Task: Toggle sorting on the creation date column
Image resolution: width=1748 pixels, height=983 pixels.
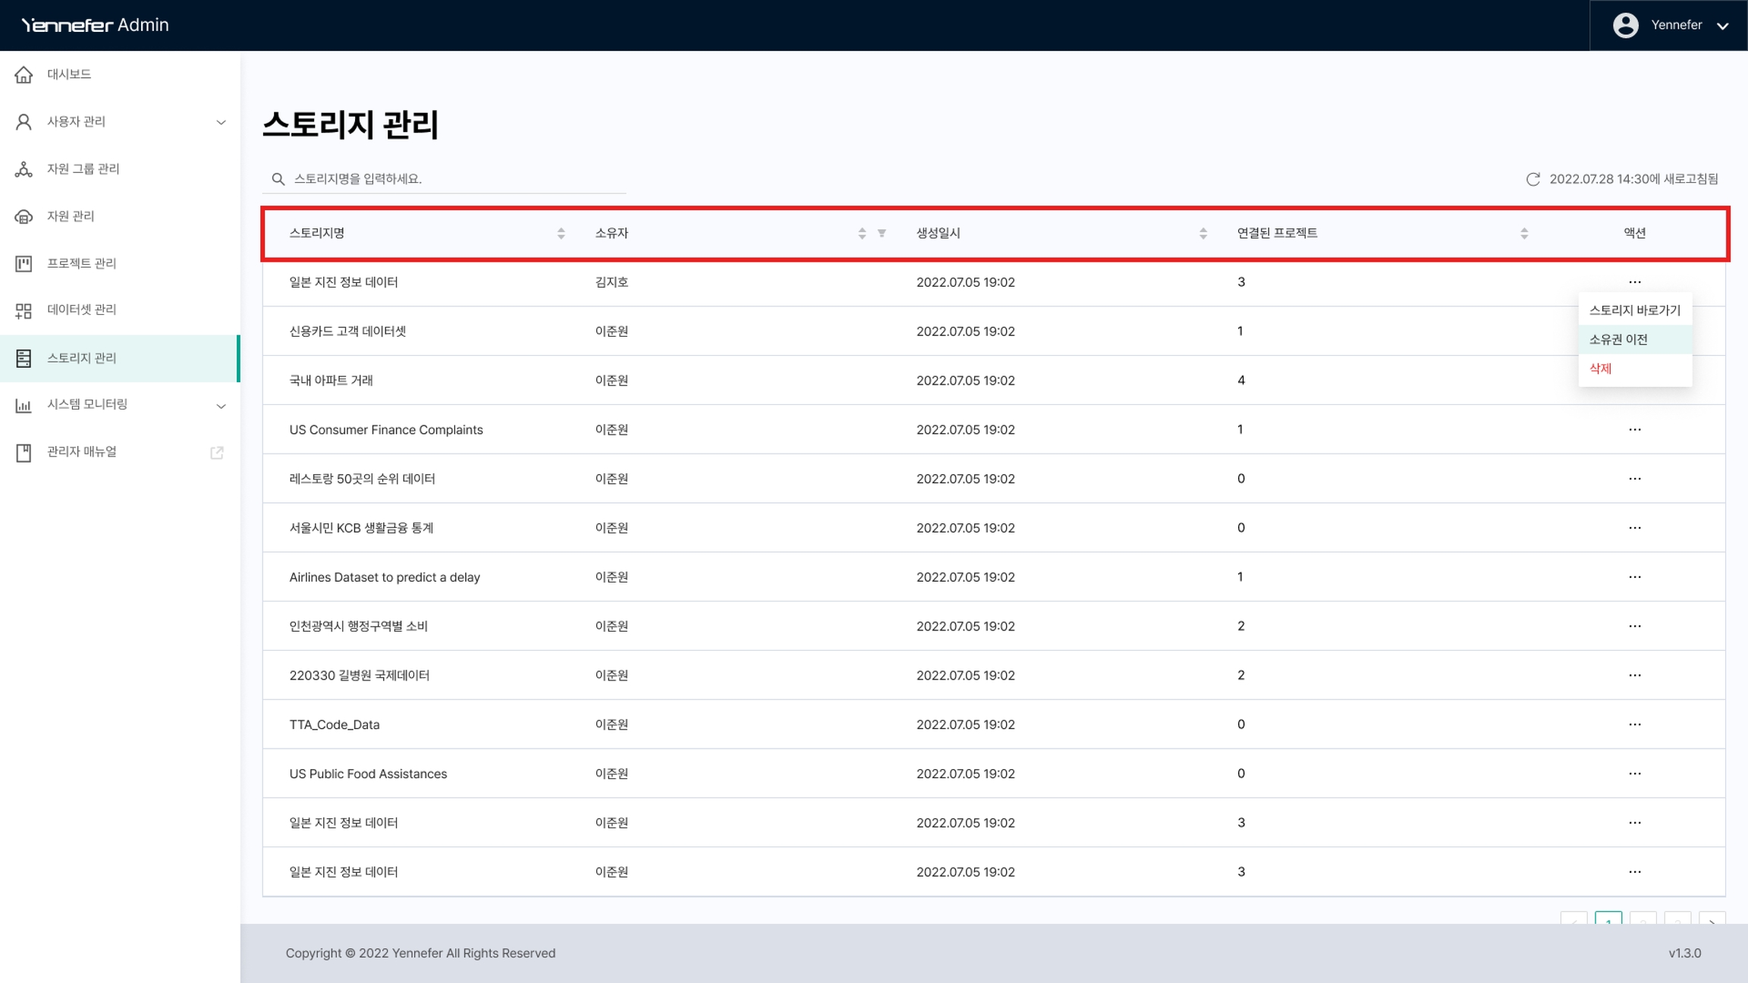Action: [1203, 233]
